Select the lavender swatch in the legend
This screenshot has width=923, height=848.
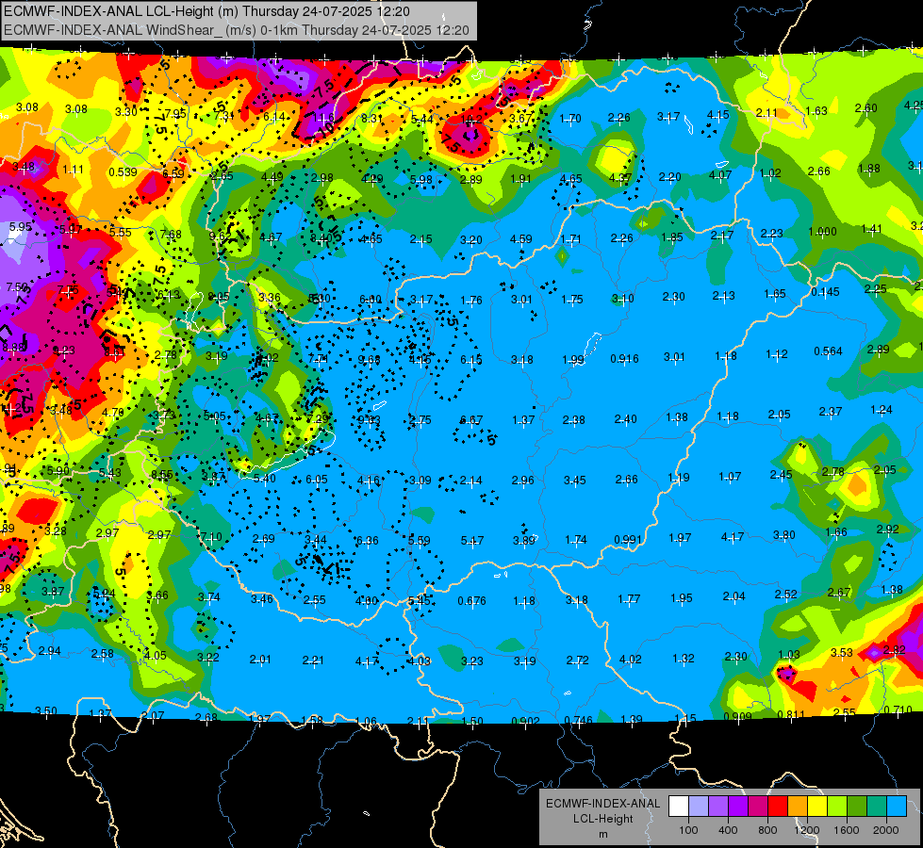click(x=699, y=807)
